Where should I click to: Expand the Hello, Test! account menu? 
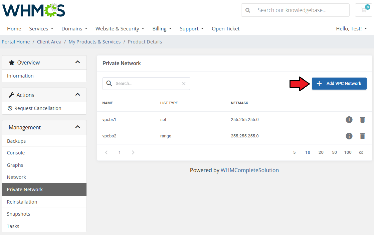[351, 29]
